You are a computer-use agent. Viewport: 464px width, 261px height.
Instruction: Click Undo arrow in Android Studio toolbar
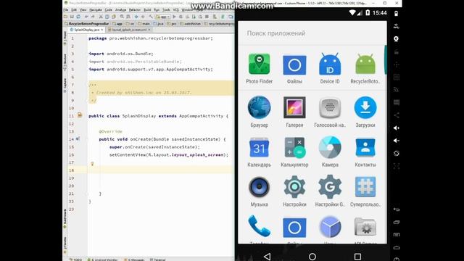click(86, 17)
